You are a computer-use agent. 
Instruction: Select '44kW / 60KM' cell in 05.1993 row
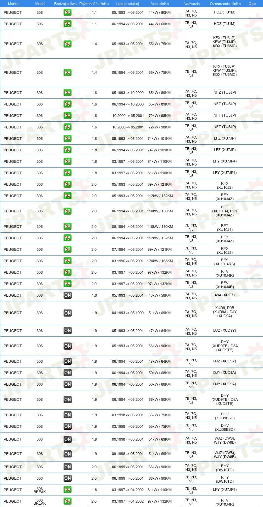tap(160, 12)
